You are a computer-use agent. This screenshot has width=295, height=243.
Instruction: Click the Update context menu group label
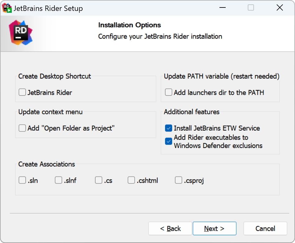pos(50,112)
